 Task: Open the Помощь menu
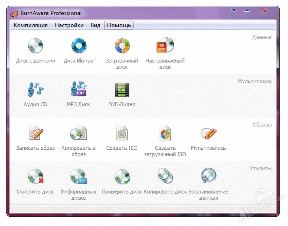pos(119,25)
